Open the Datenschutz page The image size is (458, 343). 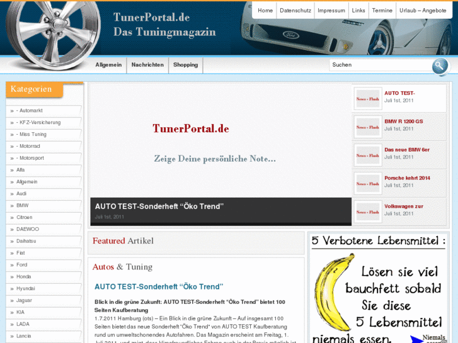(x=295, y=11)
